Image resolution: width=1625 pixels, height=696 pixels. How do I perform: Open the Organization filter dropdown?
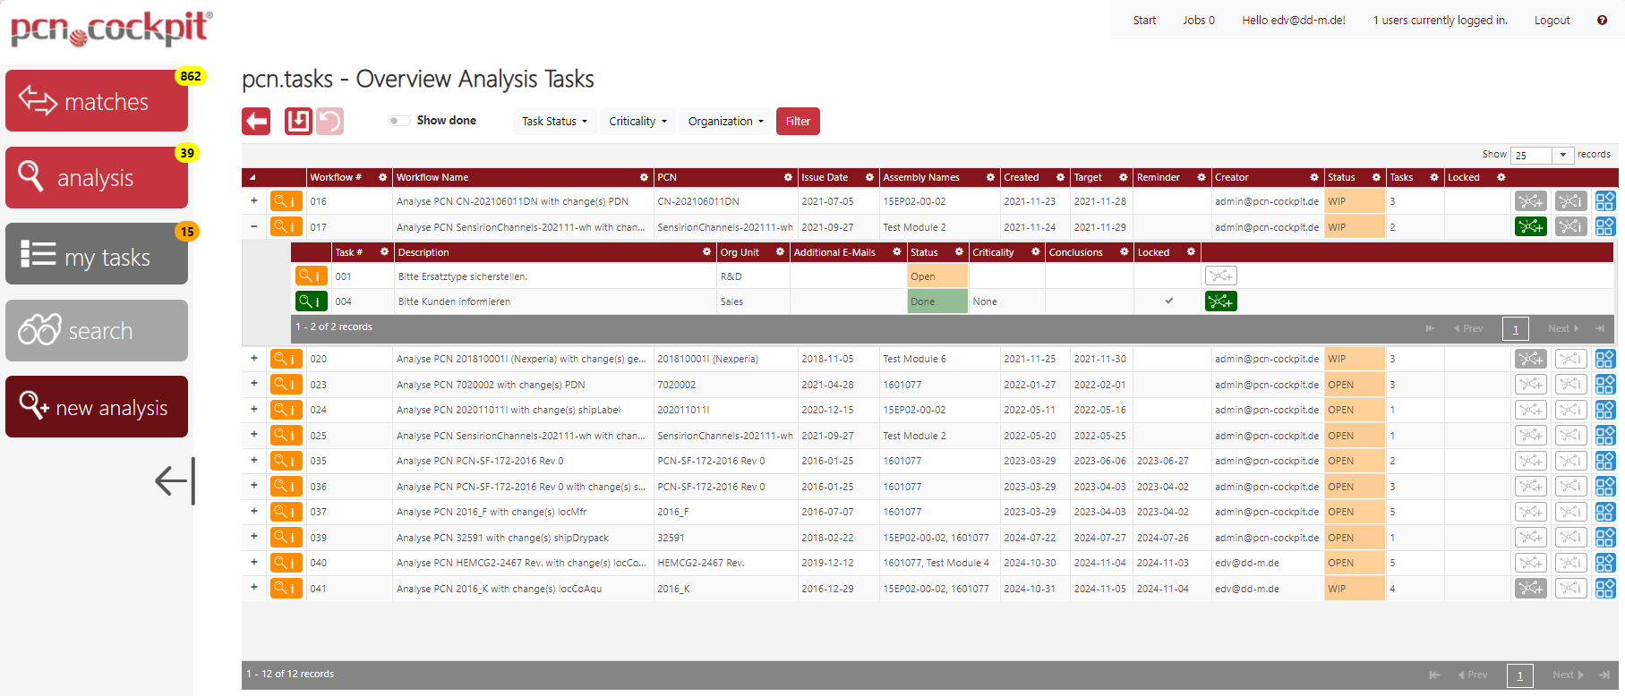[725, 122]
